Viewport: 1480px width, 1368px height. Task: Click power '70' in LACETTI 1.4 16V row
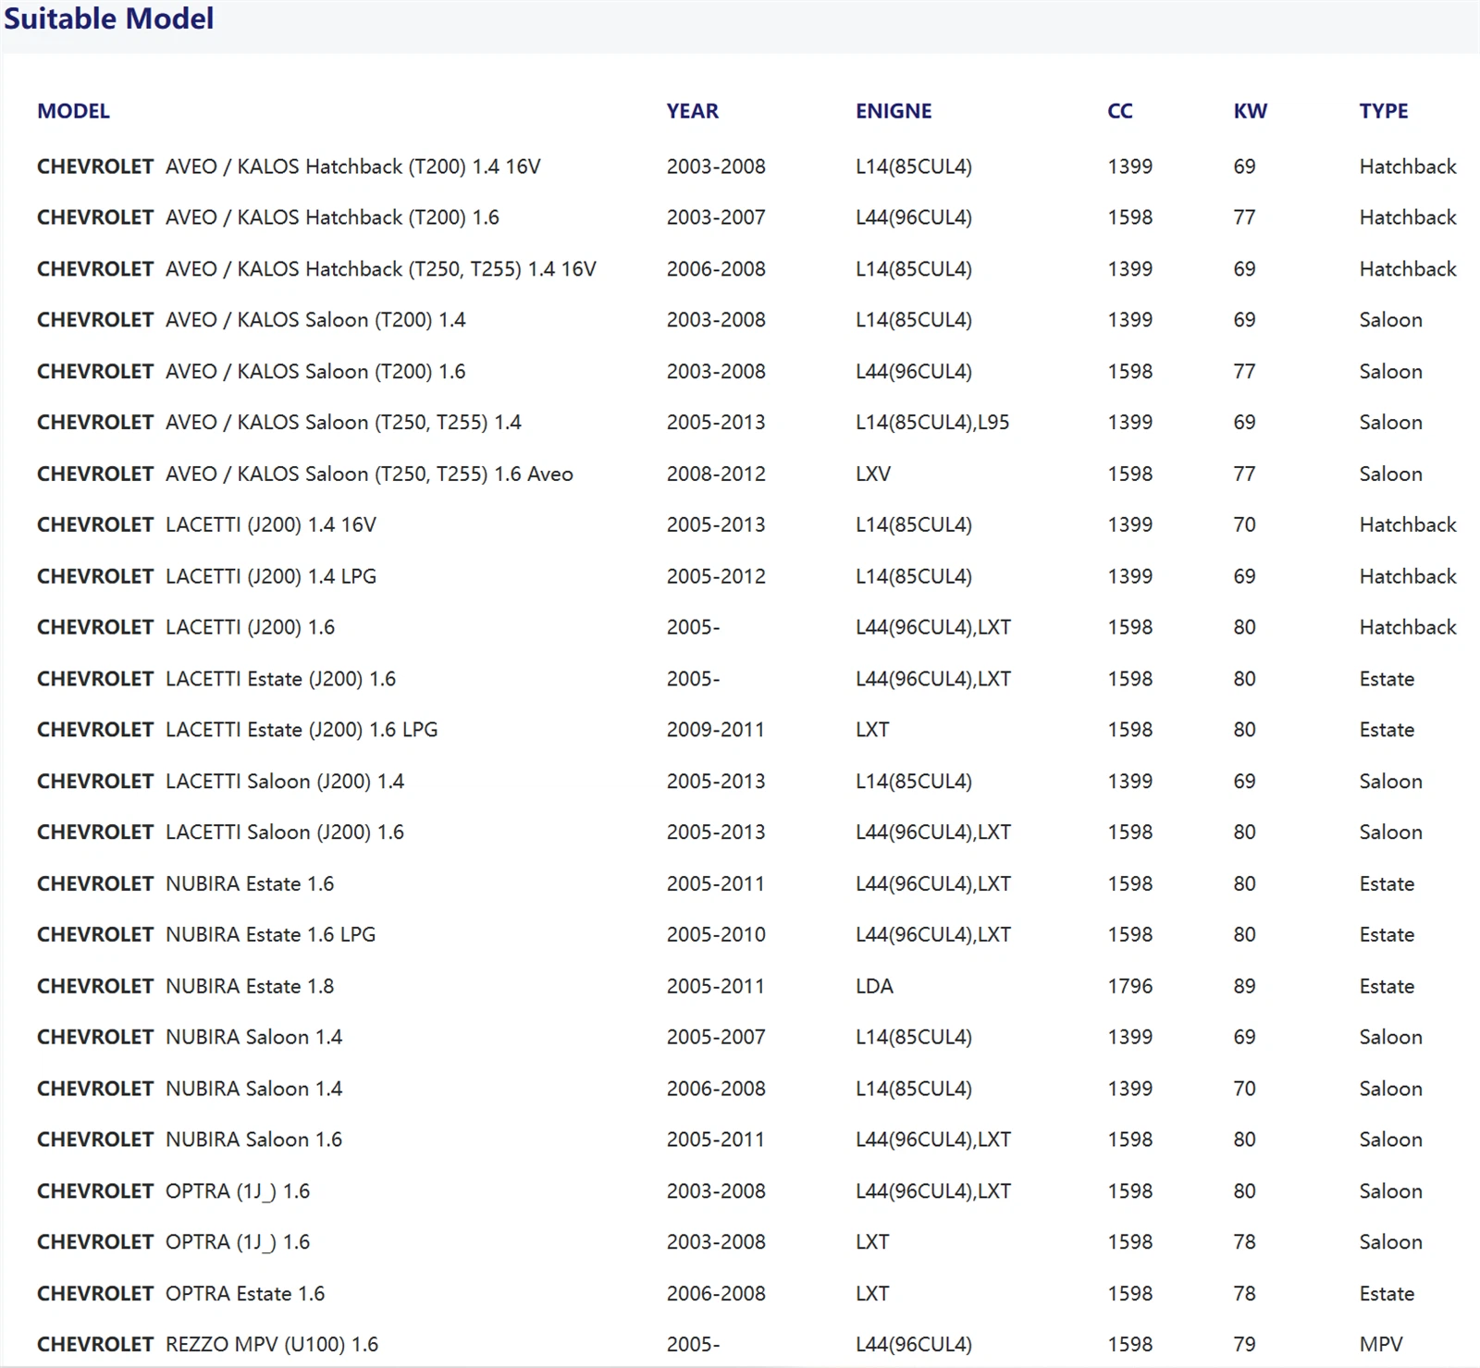(x=1245, y=525)
